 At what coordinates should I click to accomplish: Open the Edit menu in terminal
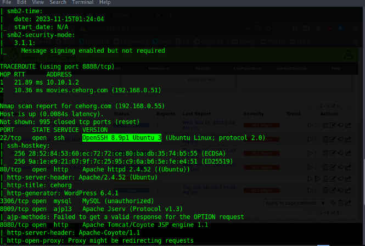[x=23, y=2]
